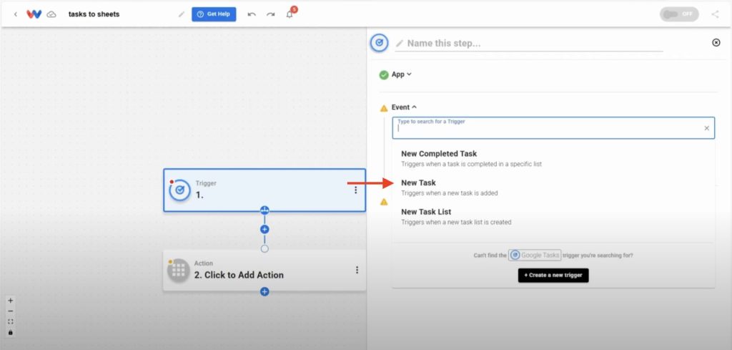Open the notifications bell
Screen dimensions: 732x350
[290, 14]
